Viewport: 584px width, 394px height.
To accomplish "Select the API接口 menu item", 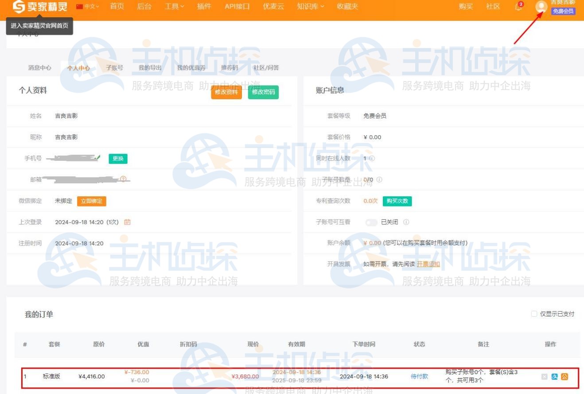I will point(237,6).
